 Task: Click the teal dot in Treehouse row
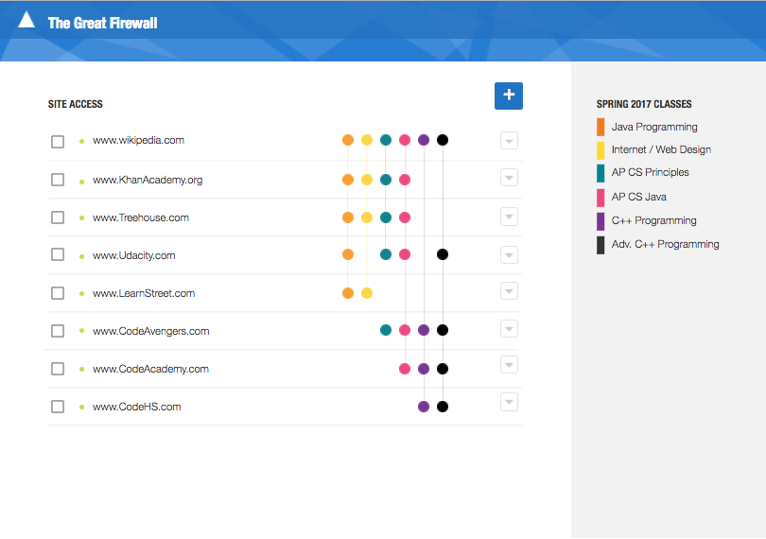coord(386,217)
